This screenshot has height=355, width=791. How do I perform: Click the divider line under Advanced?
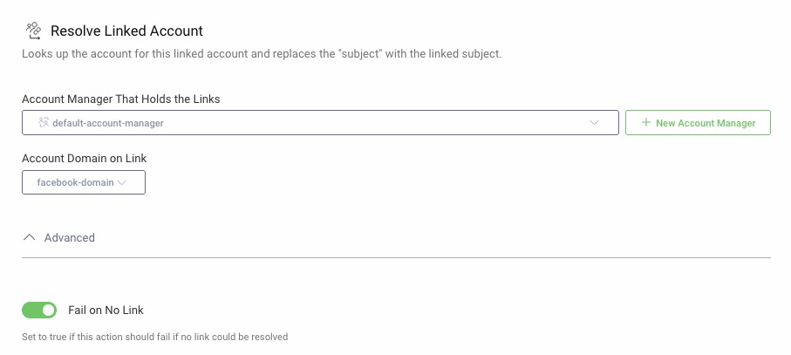click(x=396, y=257)
